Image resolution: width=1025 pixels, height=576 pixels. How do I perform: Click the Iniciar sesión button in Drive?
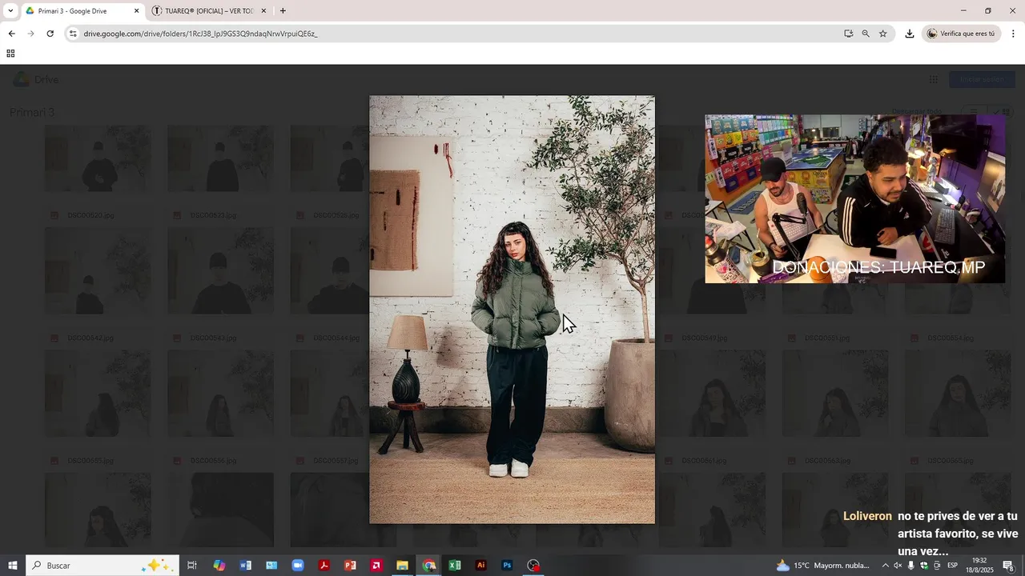[982, 79]
